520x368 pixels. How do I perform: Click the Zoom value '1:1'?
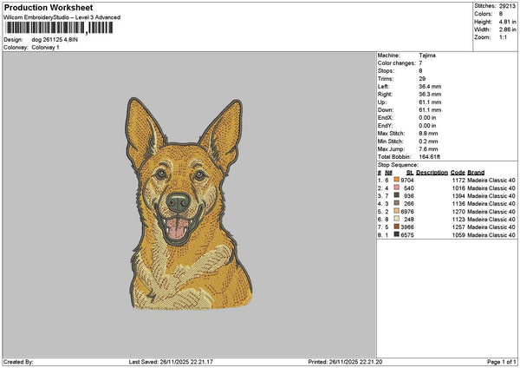(503, 37)
